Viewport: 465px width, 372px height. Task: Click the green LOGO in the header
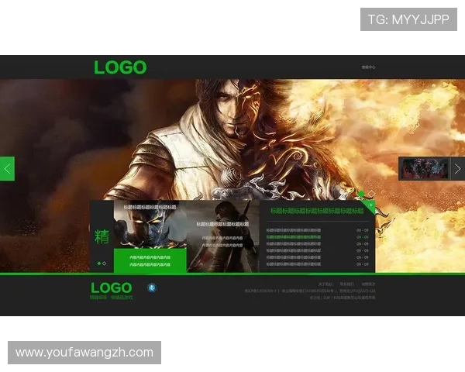(120, 67)
